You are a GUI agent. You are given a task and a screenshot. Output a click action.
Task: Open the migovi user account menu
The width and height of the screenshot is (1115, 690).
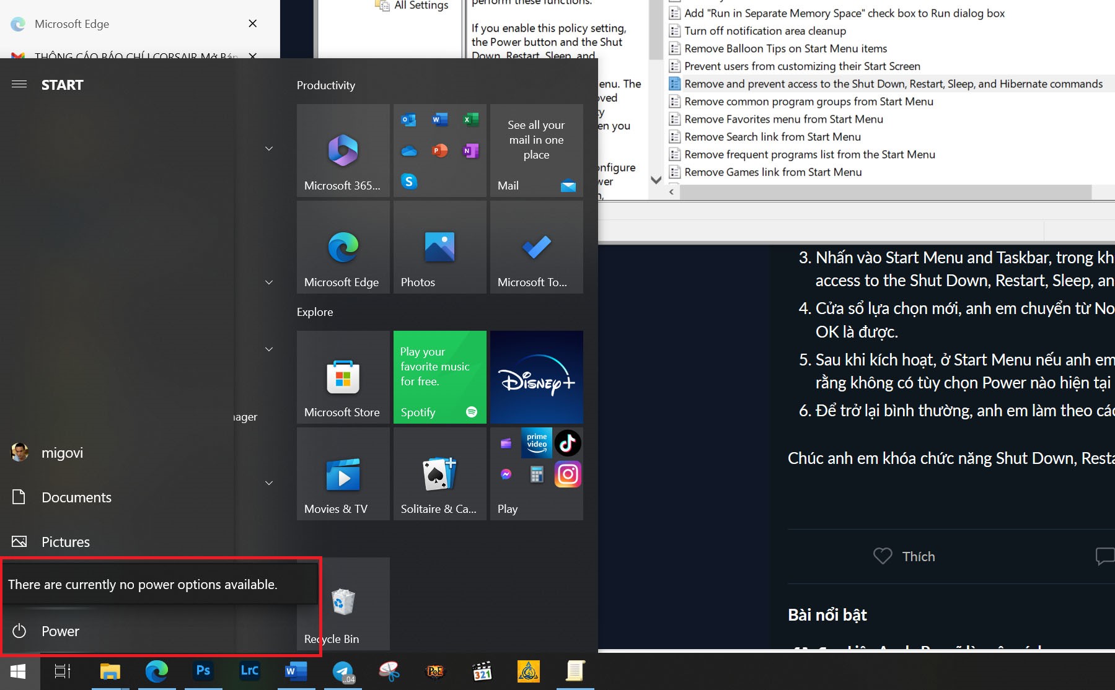(62, 453)
